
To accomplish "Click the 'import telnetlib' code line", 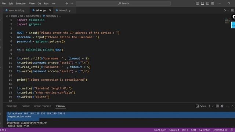I will 30,20.
